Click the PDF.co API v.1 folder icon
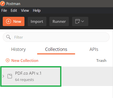Viewport: 113px width, 98px height. point(10,76)
